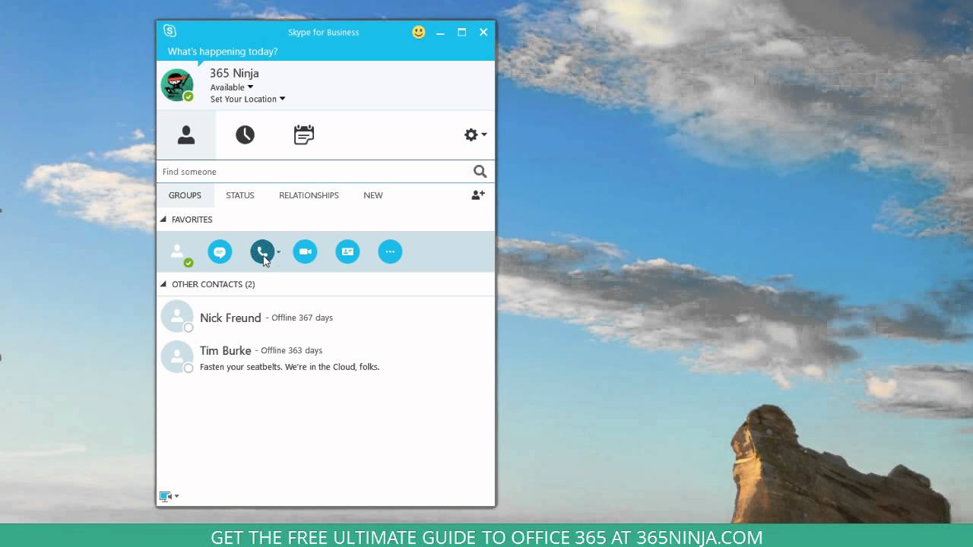The width and height of the screenshot is (973, 547).
Task: Click the Skype logo in title bar
Action: 170,31
